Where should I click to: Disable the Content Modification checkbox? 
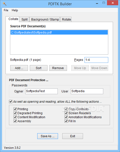pyautogui.click(x=15, y=117)
